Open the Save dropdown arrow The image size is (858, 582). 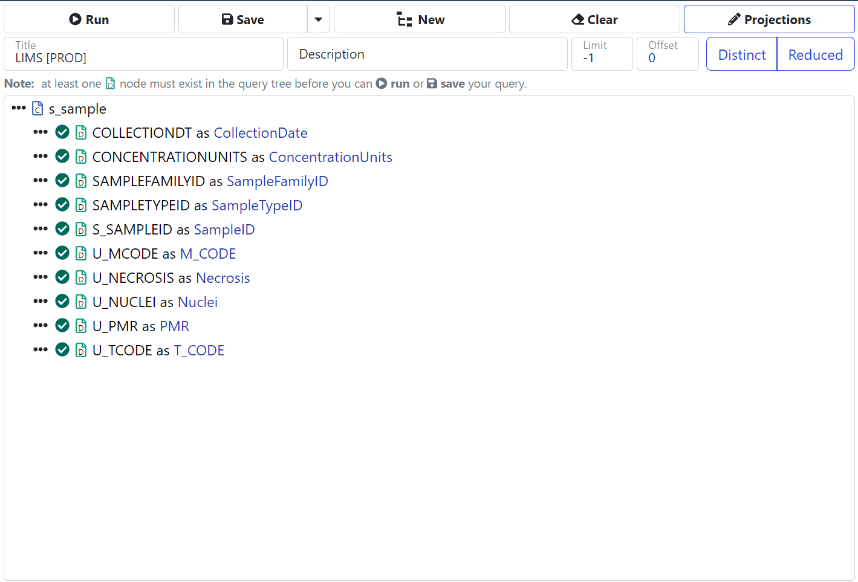(318, 19)
